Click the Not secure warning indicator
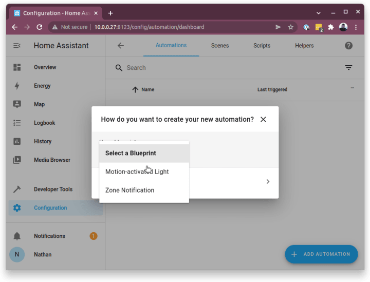This screenshot has width=370, height=282. (69, 27)
